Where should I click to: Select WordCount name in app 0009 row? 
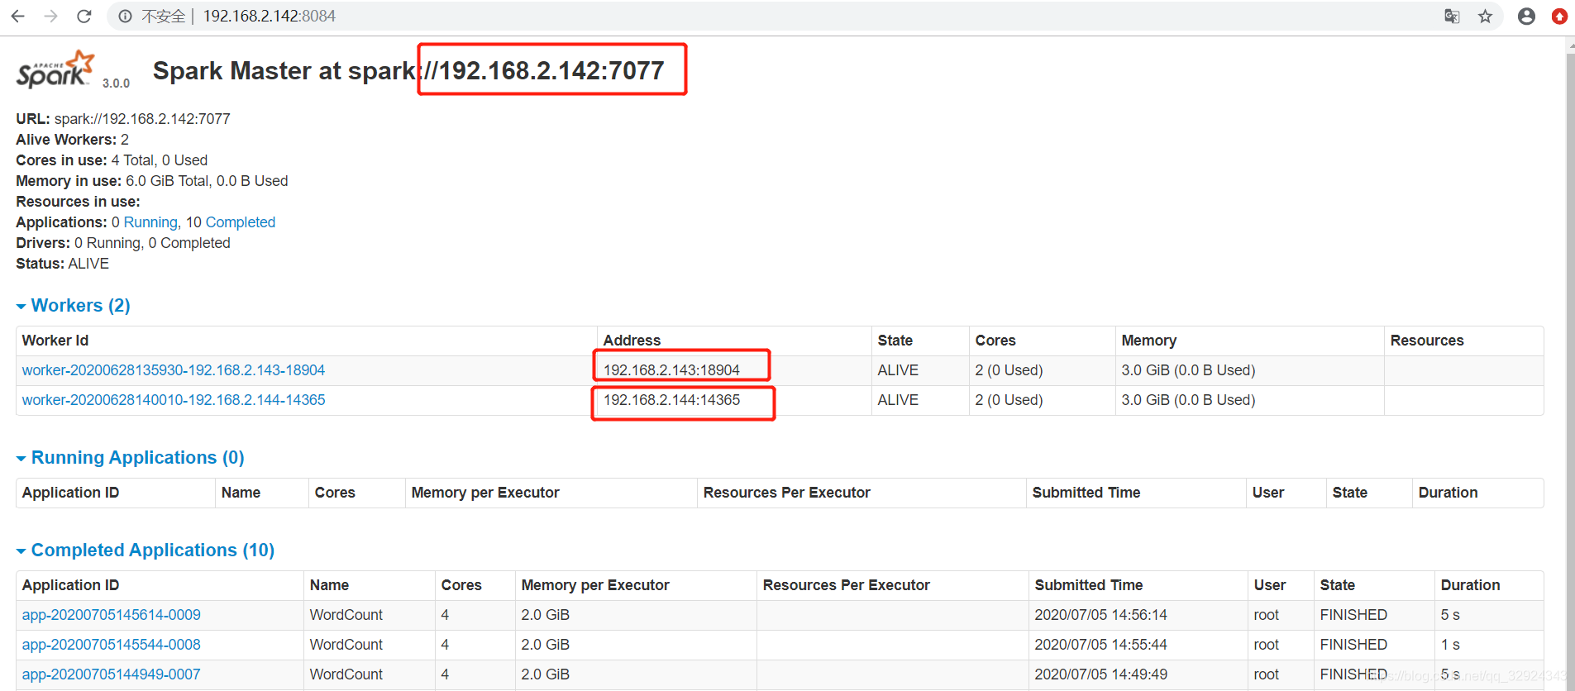346,615
